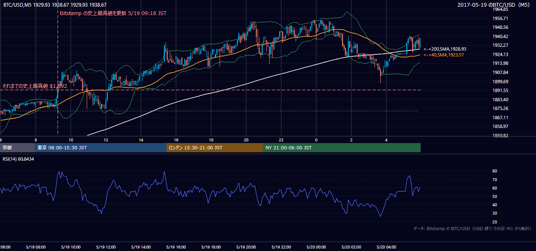Click price axis value 1940.42
The image size is (536, 251).
coord(501,36)
